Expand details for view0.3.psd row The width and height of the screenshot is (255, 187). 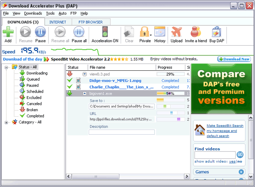[x=84, y=74]
